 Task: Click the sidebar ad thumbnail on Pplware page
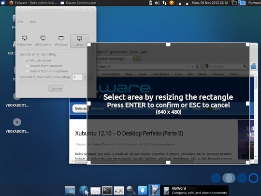pyautogui.click(x=246, y=140)
